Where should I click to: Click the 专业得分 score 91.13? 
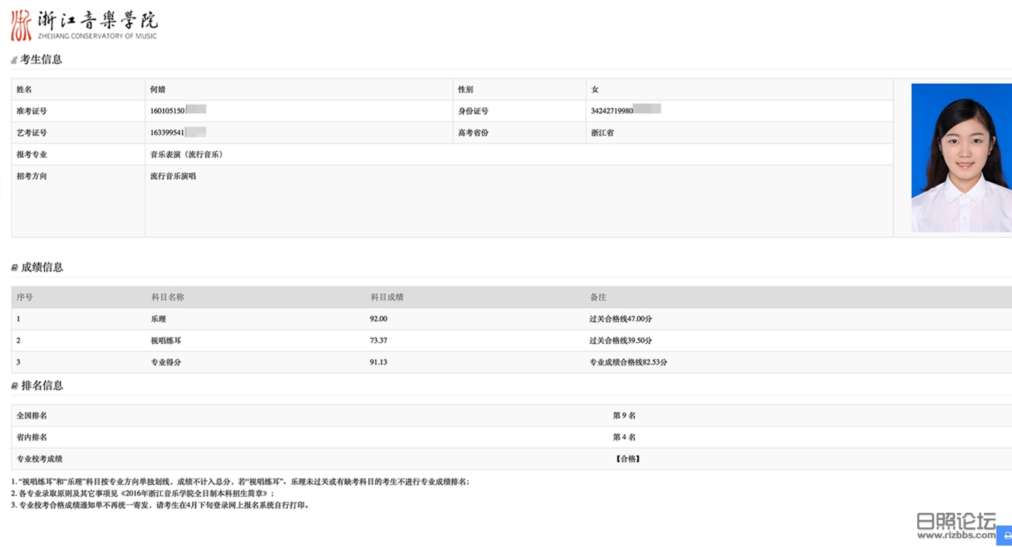[x=378, y=362]
